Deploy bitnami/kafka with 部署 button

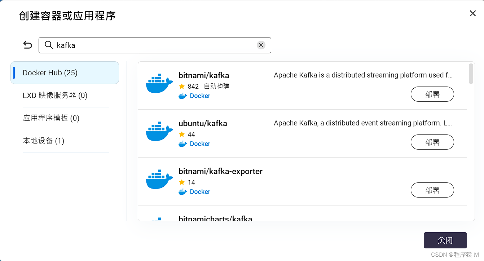432,94
